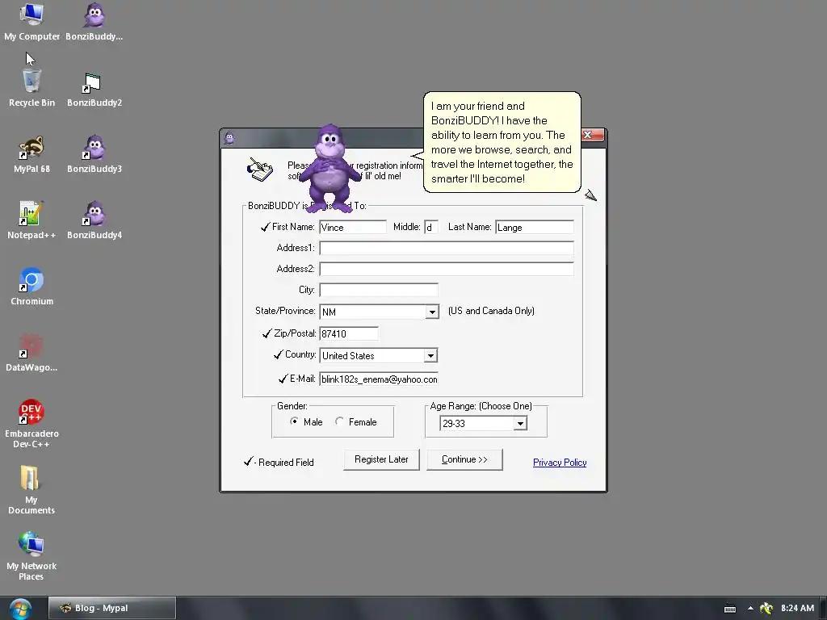Open the BonziBuddy... desktop icon

[x=94, y=22]
